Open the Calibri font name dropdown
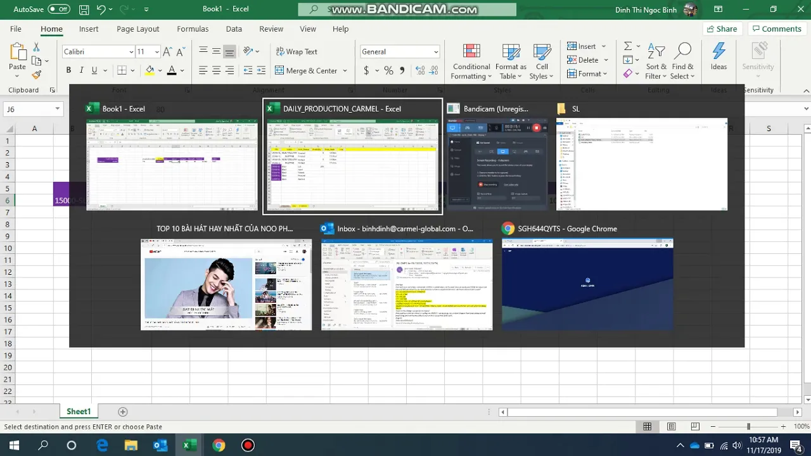The width and height of the screenshot is (811, 456). (x=131, y=52)
